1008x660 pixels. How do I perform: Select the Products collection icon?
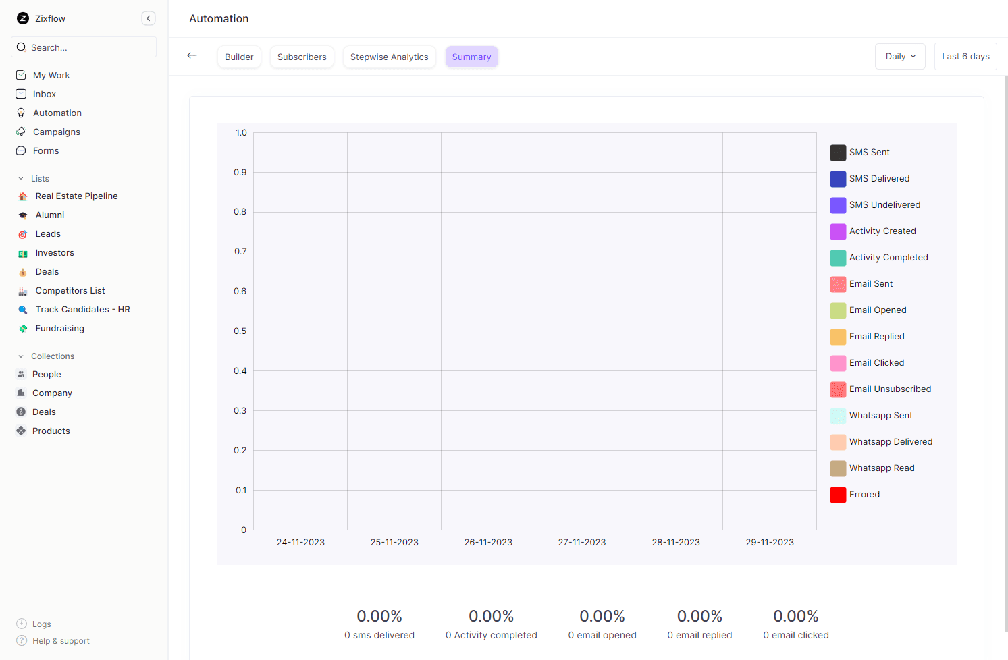(22, 431)
